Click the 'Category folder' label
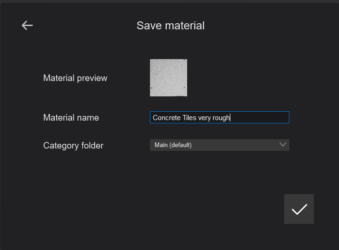 click(x=73, y=146)
